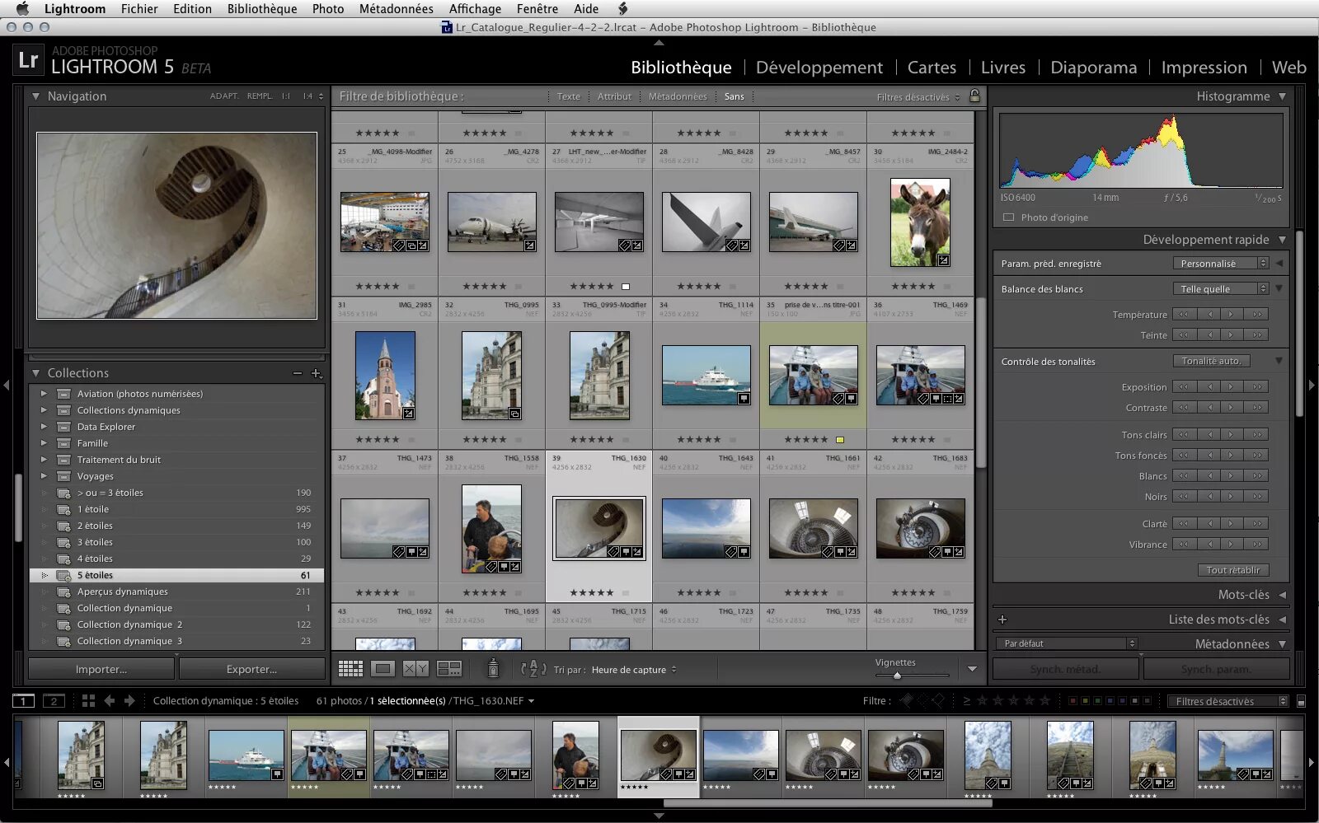Toggle the filter switch at the filmstrip's right end

tap(1301, 701)
